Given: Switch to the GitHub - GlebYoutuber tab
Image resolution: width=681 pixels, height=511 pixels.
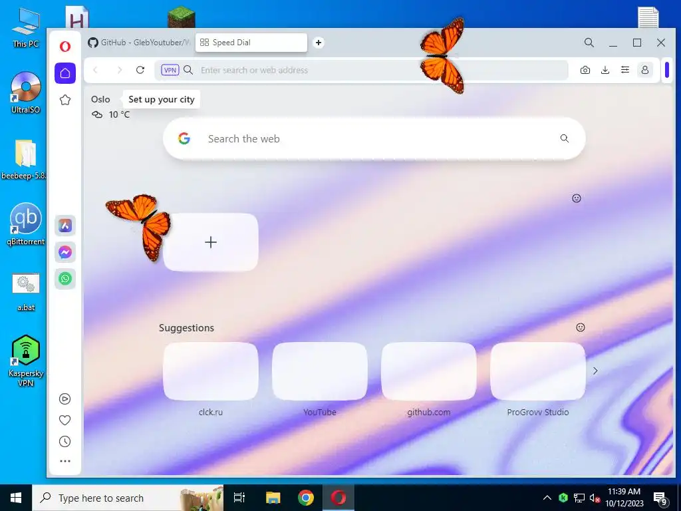Looking at the screenshot, I should pyautogui.click(x=139, y=43).
